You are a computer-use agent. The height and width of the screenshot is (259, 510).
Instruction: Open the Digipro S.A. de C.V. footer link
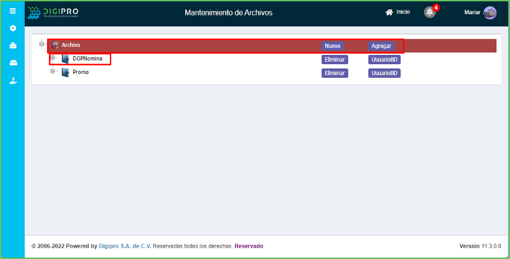[x=124, y=246]
